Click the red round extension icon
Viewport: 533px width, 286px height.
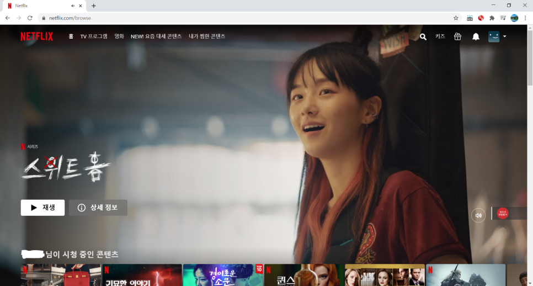point(481,18)
